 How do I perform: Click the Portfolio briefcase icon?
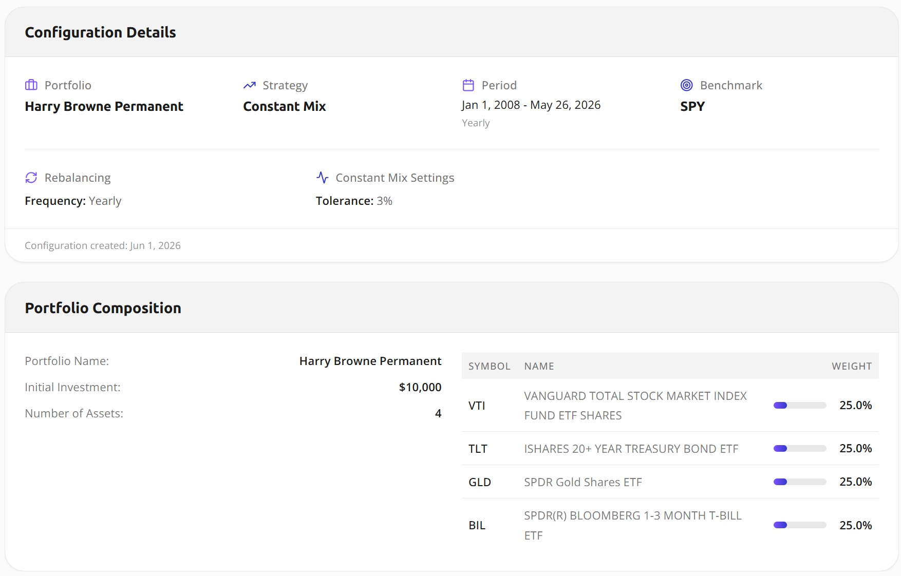pos(31,85)
